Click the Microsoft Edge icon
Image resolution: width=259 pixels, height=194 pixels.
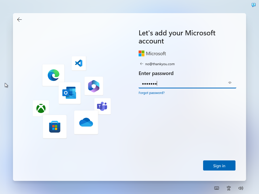(x=53, y=75)
